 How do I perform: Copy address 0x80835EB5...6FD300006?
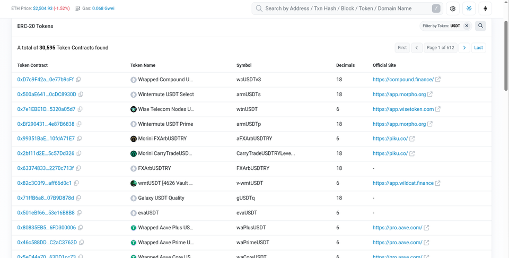click(81, 228)
